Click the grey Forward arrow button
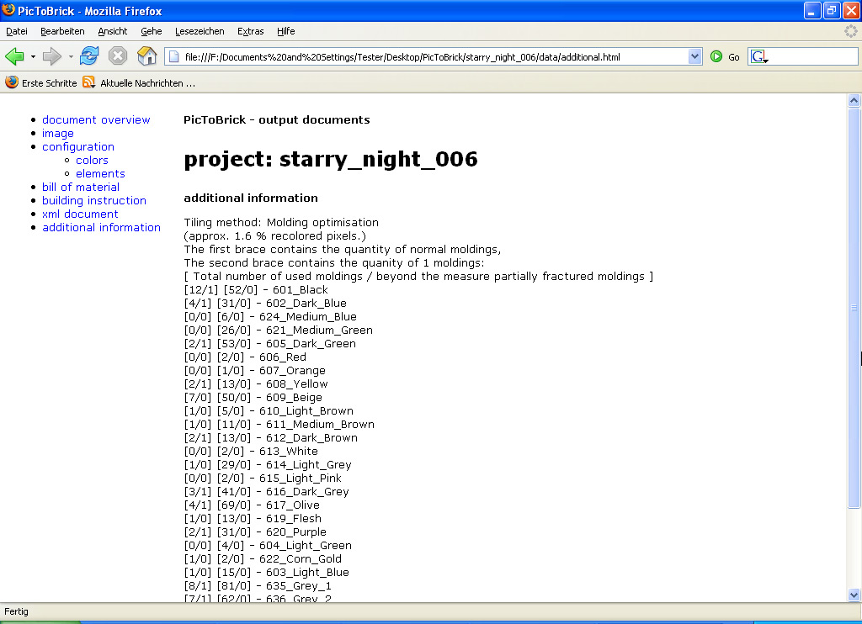This screenshot has width=862, height=624. click(52, 56)
